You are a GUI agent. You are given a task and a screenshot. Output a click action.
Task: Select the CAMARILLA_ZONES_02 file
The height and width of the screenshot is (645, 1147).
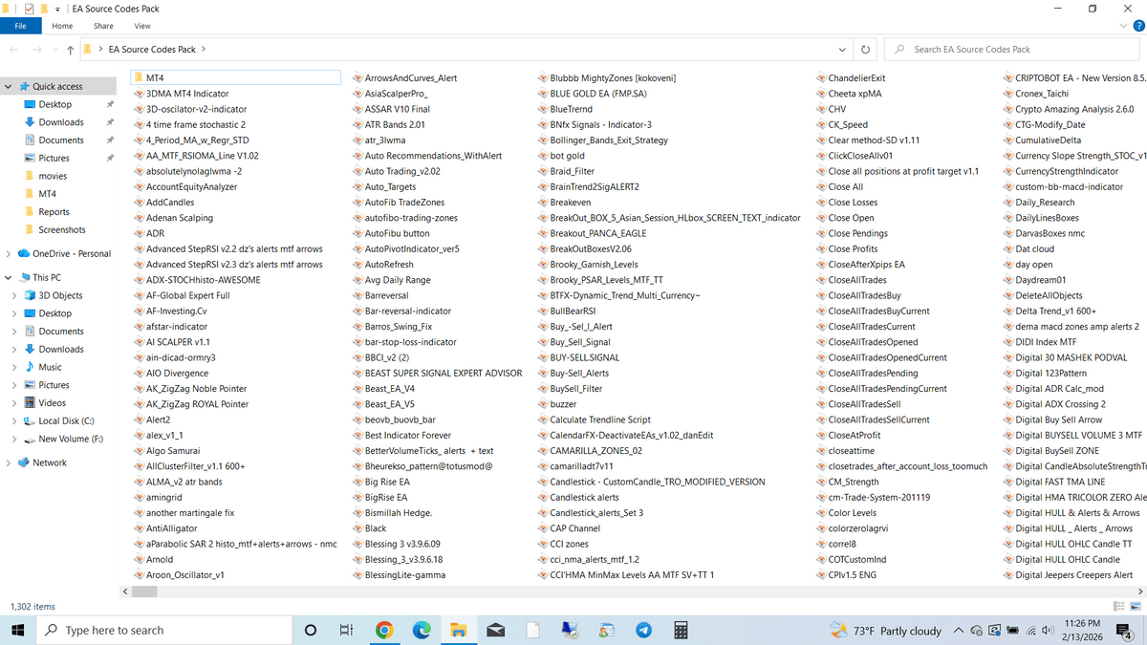[x=589, y=451]
